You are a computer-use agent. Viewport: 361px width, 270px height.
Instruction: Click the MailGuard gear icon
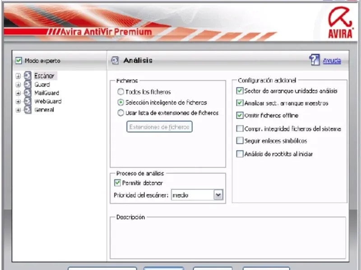[x=28, y=93]
